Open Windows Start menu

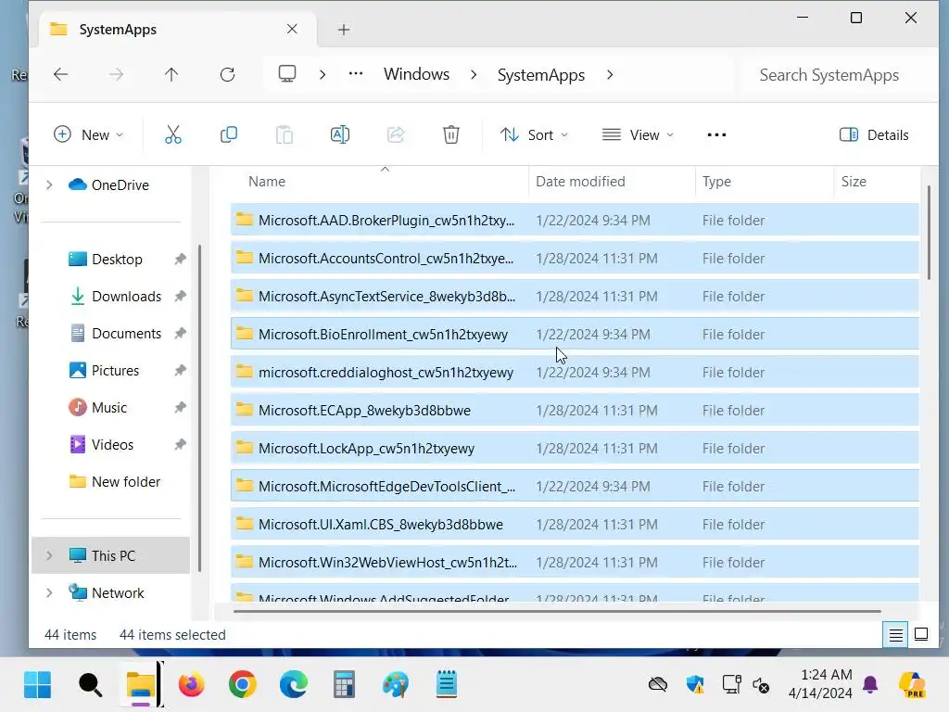click(x=37, y=685)
